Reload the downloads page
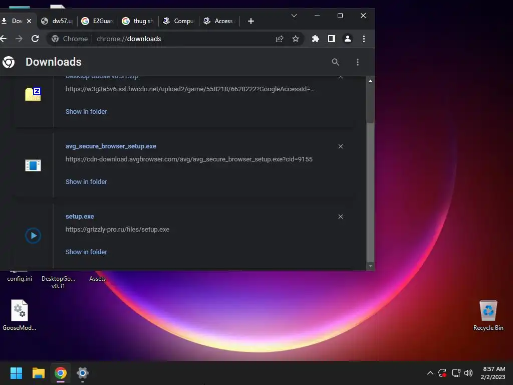 click(x=35, y=39)
